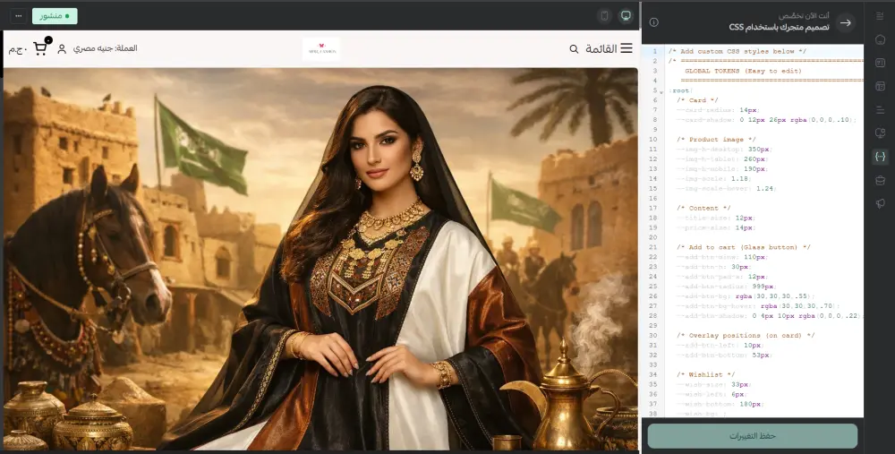895x454 pixels.
Task: Open the currency selector جنيه مصري
Action: (105, 48)
